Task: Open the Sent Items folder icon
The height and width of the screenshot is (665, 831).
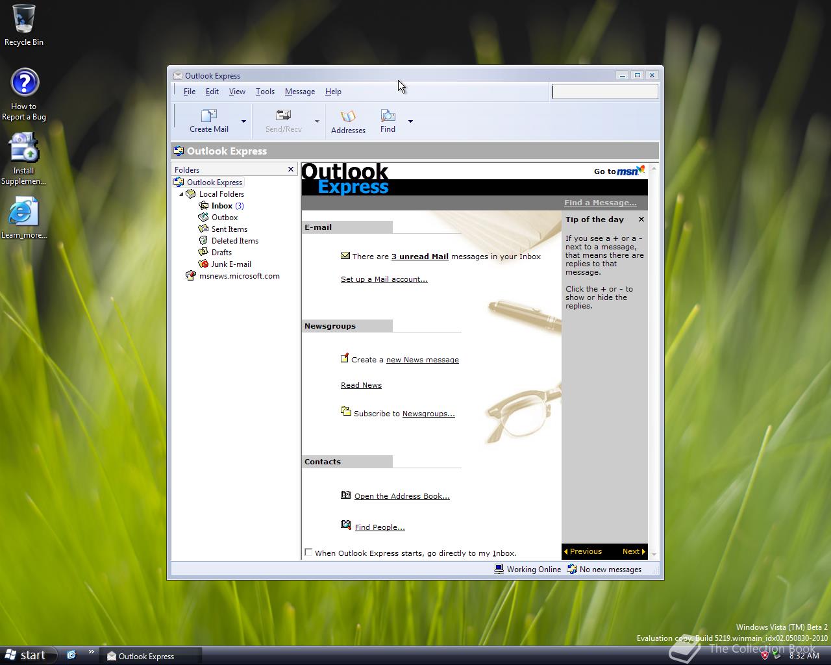Action: [x=204, y=229]
